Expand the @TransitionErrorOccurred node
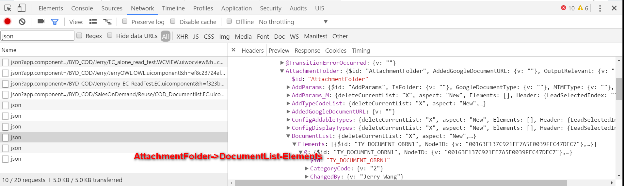The width and height of the screenshot is (624, 186). (282, 63)
